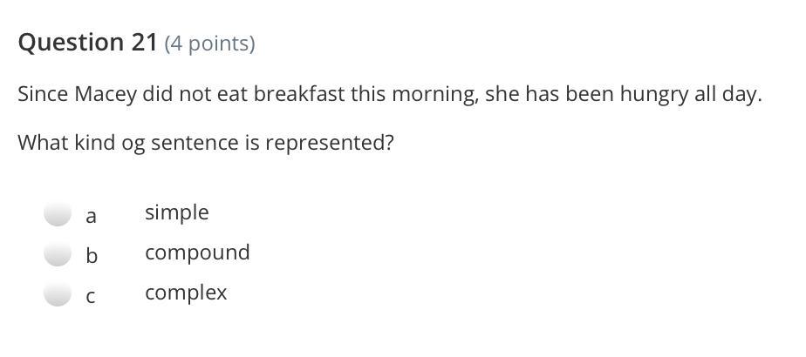Click the word "Since" starting the sentence

pyautogui.click(x=43, y=94)
